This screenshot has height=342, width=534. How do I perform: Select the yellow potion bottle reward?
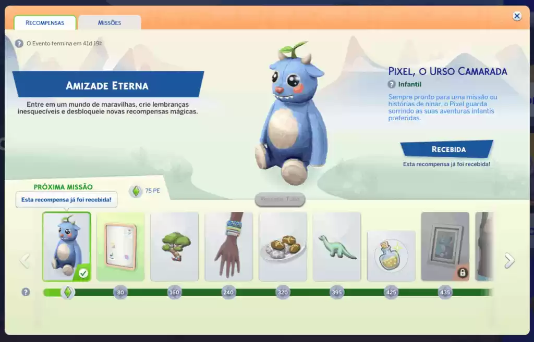point(391,255)
